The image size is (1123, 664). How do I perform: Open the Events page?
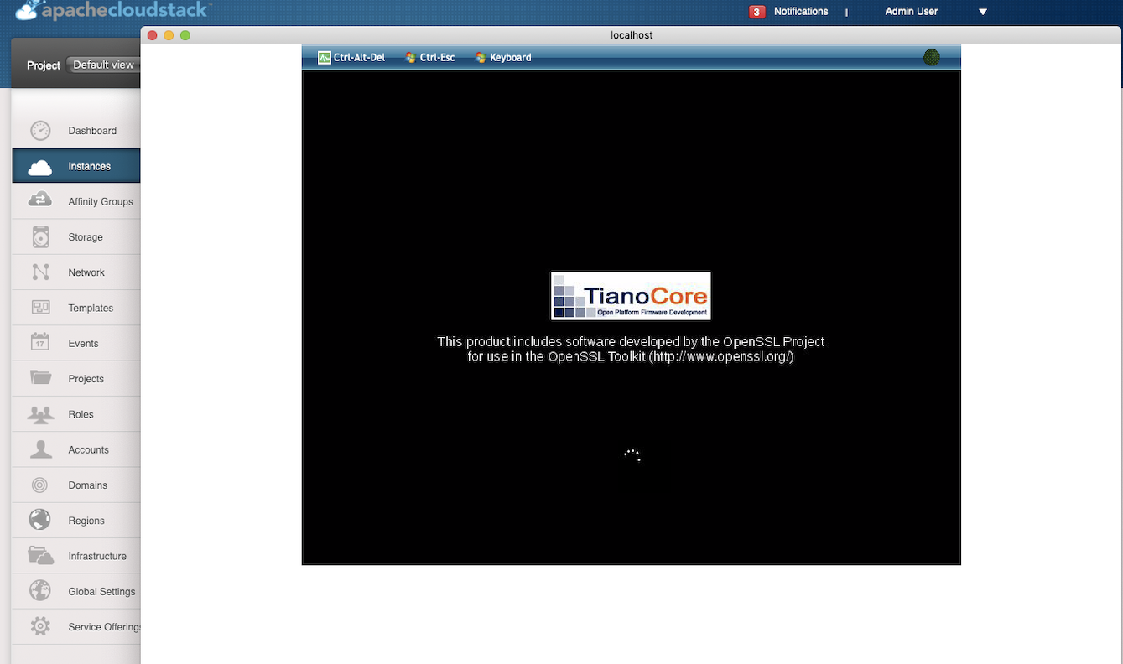(76, 343)
